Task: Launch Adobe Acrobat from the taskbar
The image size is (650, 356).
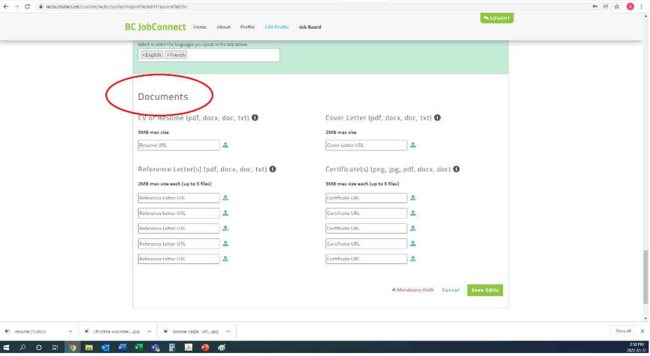Action: point(188,347)
